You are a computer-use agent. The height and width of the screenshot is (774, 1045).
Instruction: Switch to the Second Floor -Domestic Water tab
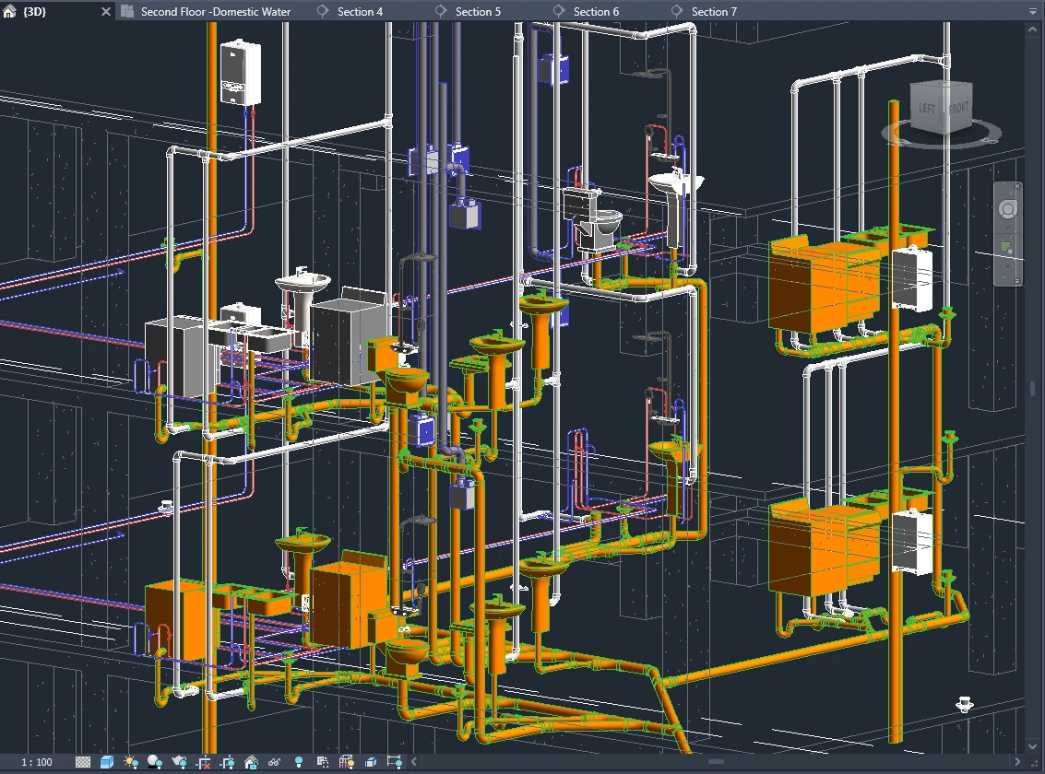215,12
